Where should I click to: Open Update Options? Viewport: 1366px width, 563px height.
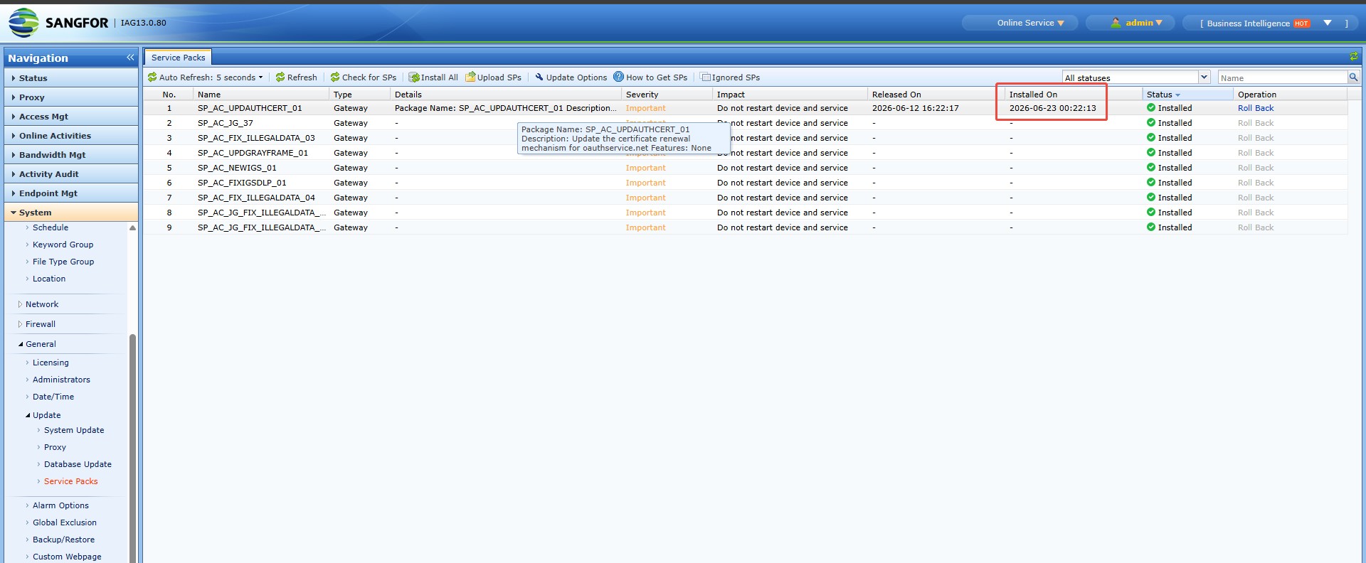coord(571,77)
